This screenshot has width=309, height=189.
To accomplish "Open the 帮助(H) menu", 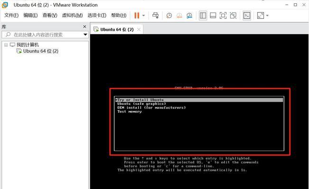I will 119,15.
